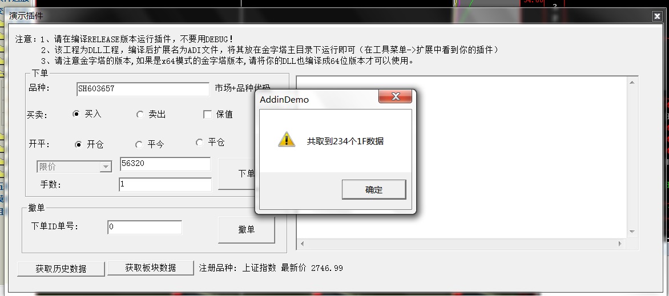Click the 获取板块数据 button

point(151,268)
